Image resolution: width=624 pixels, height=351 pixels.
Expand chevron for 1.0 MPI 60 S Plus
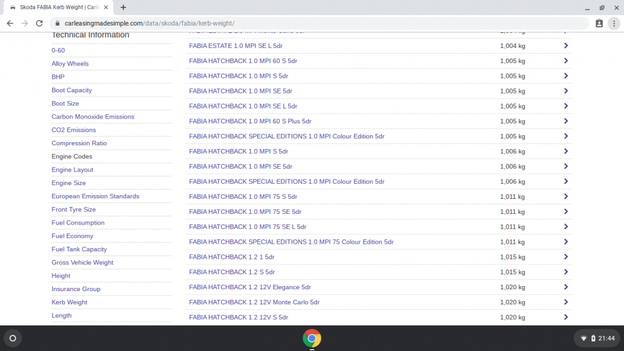(565, 121)
